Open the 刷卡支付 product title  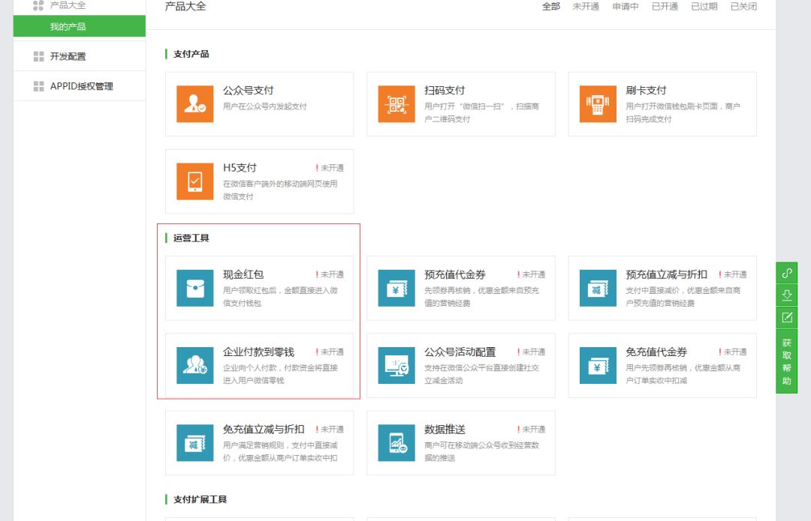click(x=646, y=91)
